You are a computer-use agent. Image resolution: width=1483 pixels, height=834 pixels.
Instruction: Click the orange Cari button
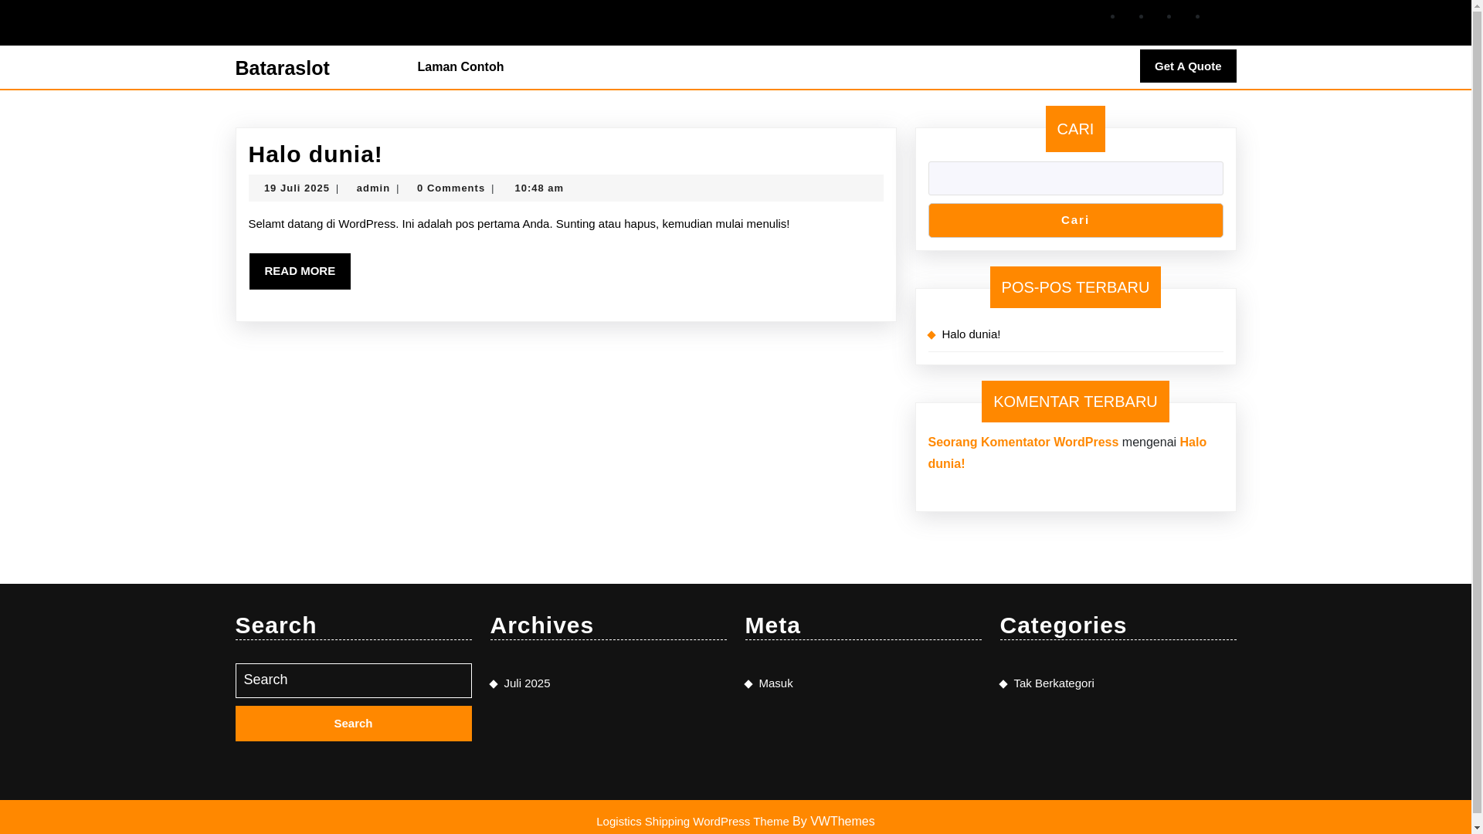(x=1075, y=220)
